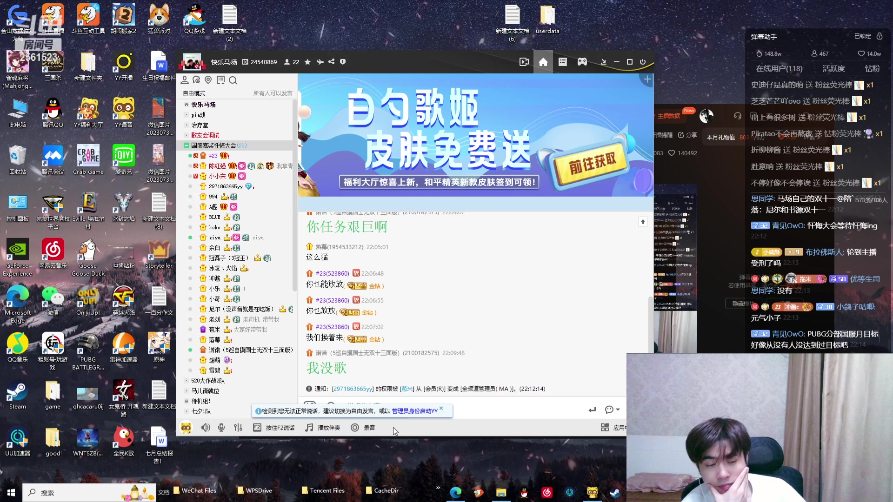Screen dimensions: 893x502
Task: Open channel search with the magnifier icon
Action: pos(233,80)
